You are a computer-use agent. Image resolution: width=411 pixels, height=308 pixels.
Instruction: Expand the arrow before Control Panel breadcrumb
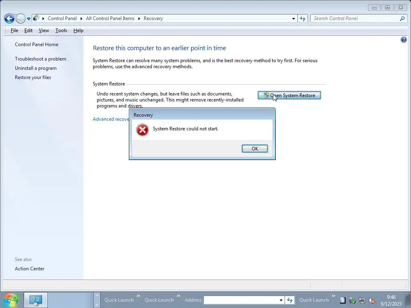[x=43, y=18]
